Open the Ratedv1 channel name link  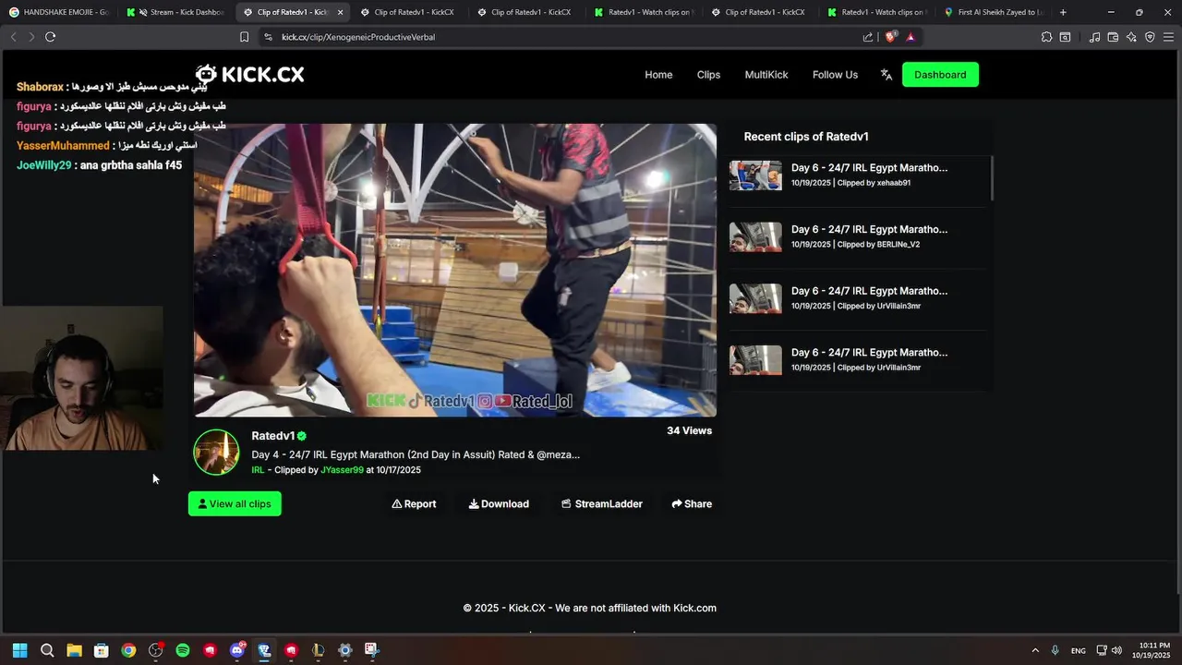[x=273, y=436]
